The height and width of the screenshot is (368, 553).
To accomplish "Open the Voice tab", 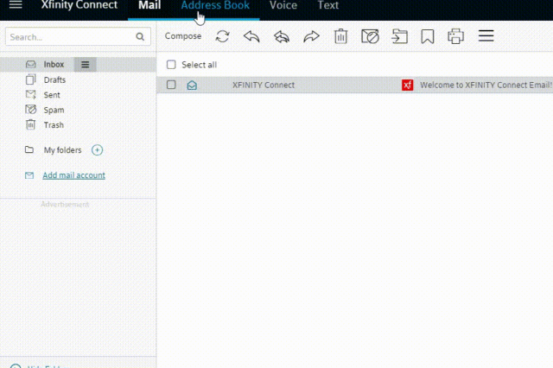I will pos(283,6).
